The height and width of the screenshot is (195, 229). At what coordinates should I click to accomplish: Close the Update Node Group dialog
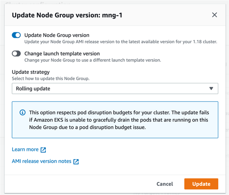[x=215, y=15]
